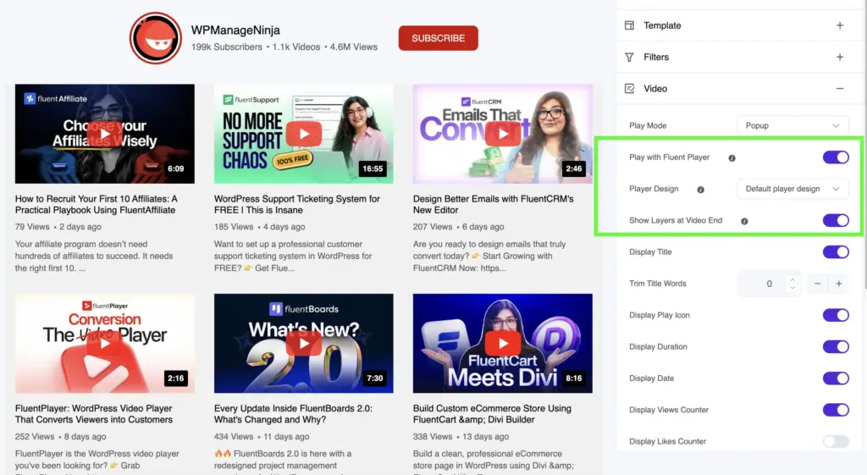Toggle the Display Play Icon switch

click(x=836, y=315)
